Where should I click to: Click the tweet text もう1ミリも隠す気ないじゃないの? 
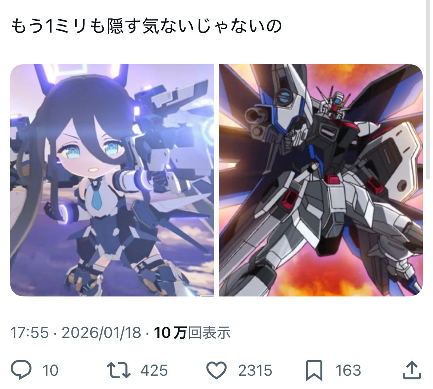coord(146,27)
